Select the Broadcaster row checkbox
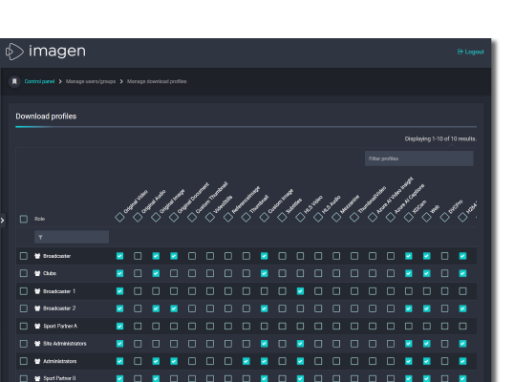 24,256
